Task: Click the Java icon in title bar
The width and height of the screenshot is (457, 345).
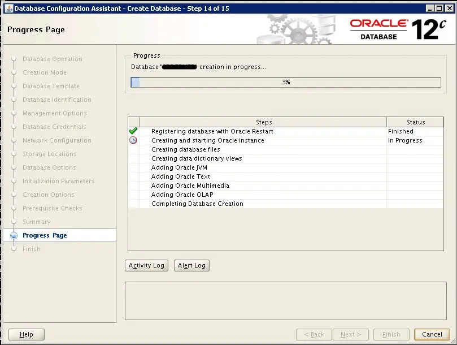Action: [10, 8]
